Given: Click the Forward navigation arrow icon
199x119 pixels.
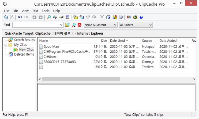Looking at the screenshot, I should 40,17.
